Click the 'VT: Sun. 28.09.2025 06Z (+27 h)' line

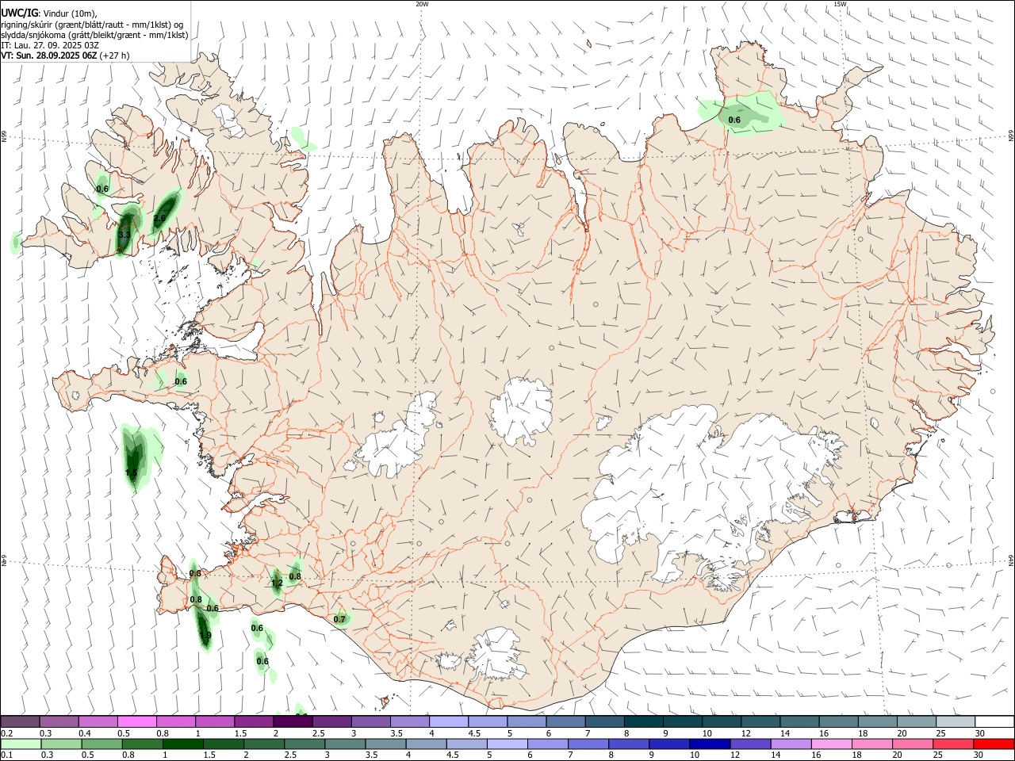[65, 55]
